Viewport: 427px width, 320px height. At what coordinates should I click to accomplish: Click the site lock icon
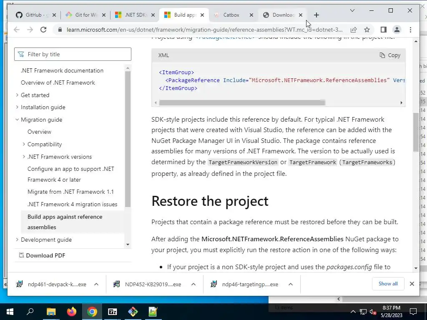60,30
